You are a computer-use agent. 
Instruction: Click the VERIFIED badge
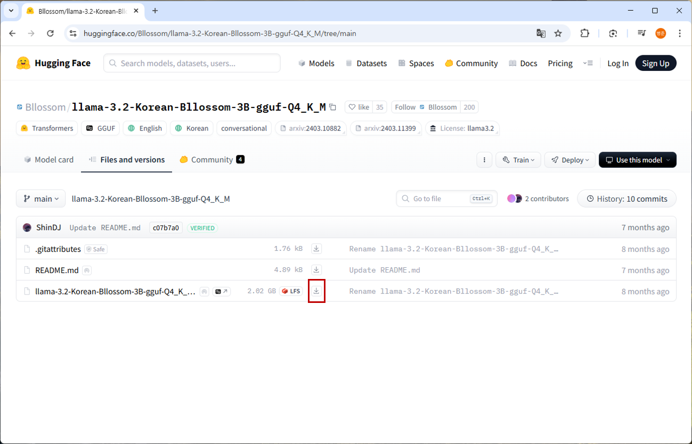pyautogui.click(x=202, y=228)
